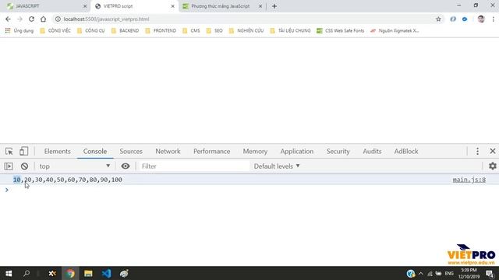Expand the top context dropdown
Screen dimensions: 499x280
coord(74,166)
